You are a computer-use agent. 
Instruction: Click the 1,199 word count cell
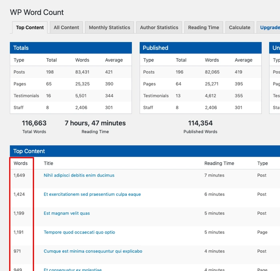(x=19, y=213)
